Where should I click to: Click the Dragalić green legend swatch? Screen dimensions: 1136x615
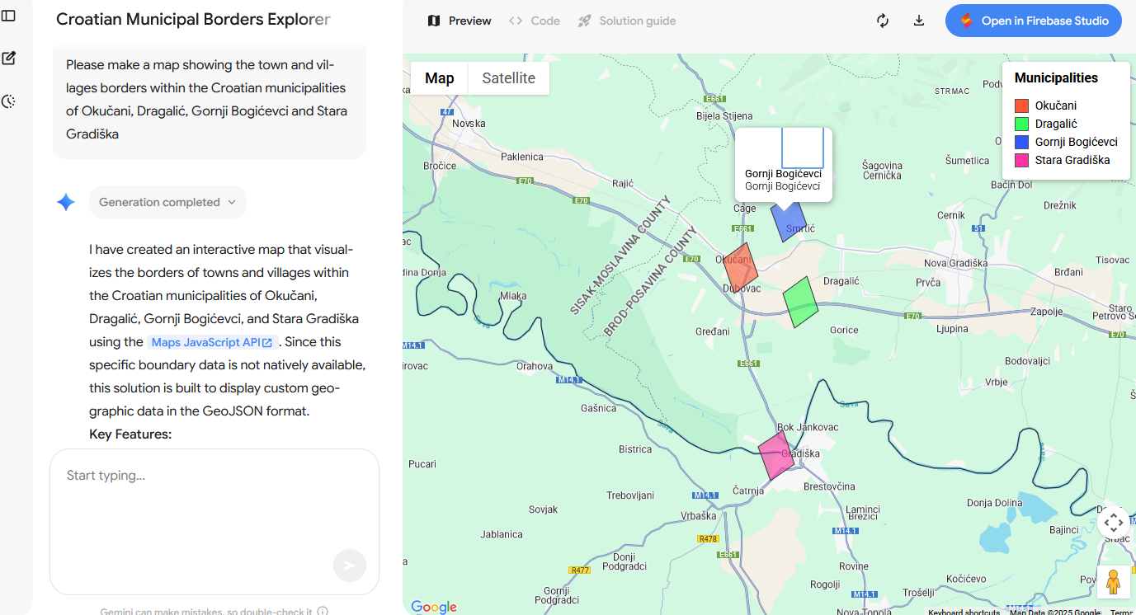[1021, 124]
